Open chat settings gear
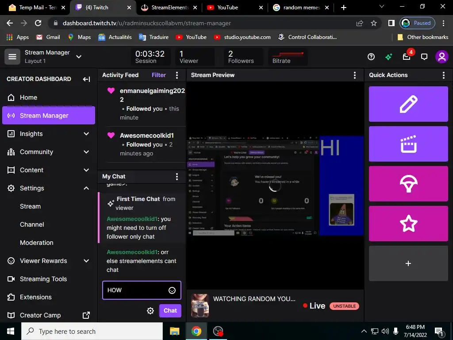 [150, 311]
